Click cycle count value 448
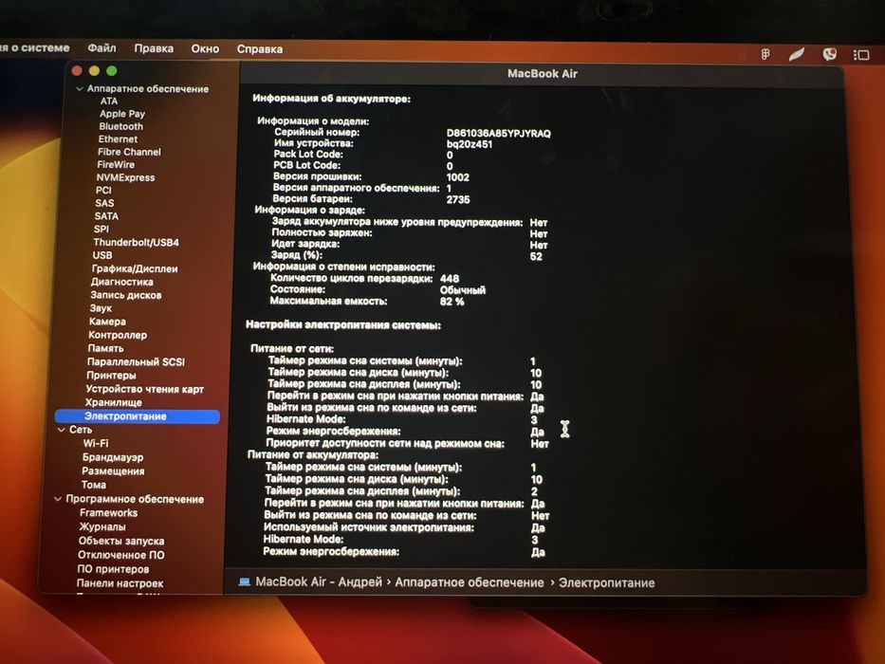 click(x=450, y=279)
